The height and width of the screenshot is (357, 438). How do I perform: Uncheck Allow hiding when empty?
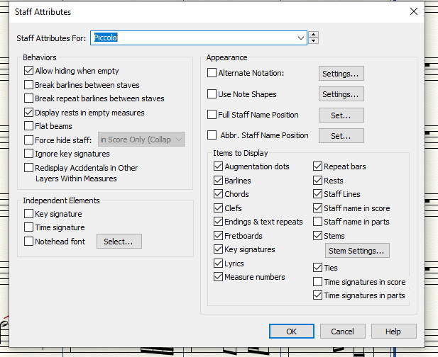pos(29,71)
